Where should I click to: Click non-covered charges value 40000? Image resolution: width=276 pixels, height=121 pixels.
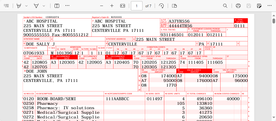[233, 99]
